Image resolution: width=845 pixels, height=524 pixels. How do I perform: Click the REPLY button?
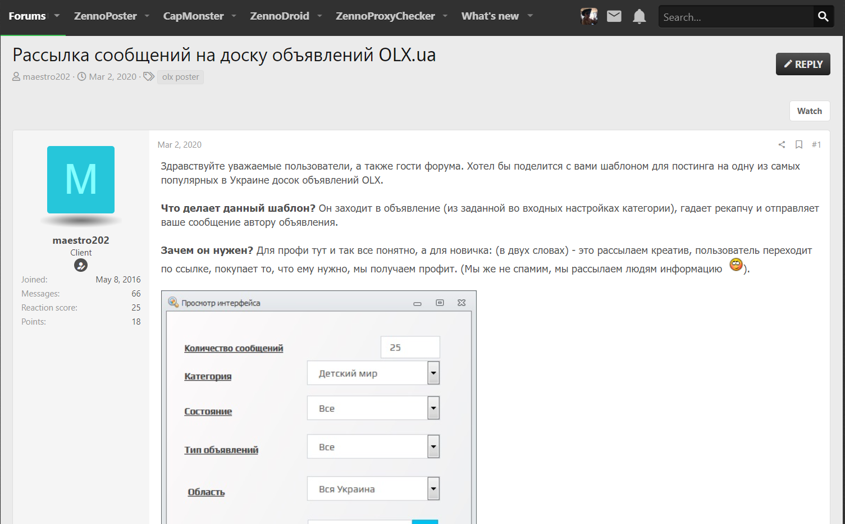pos(803,64)
